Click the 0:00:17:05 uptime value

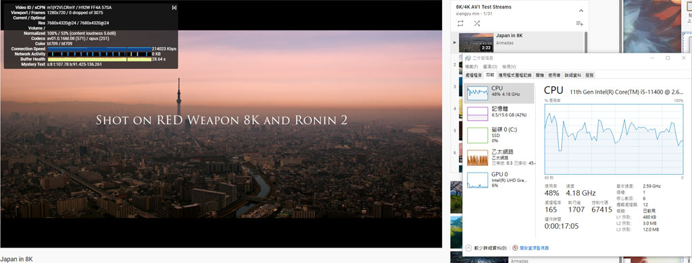pyautogui.click(x=562, y=226)
